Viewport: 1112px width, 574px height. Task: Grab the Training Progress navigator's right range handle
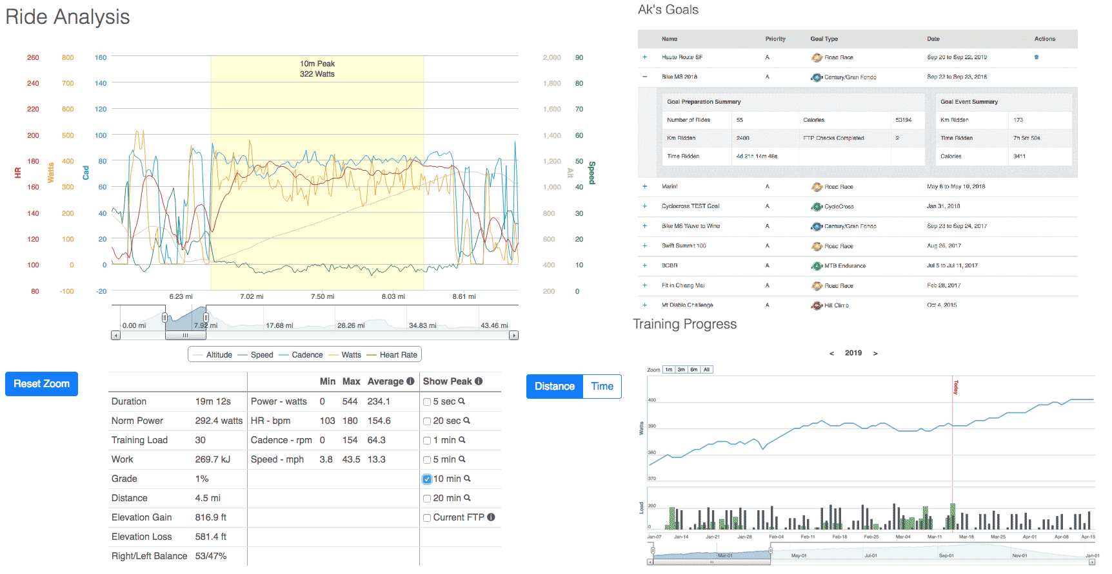(x=770, y=551)
